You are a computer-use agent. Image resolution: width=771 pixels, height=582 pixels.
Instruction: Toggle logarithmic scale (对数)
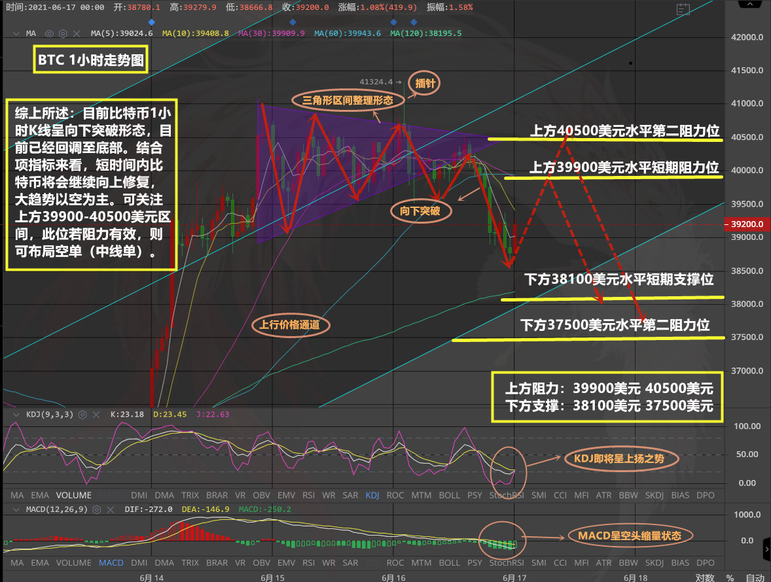(705, 578)
